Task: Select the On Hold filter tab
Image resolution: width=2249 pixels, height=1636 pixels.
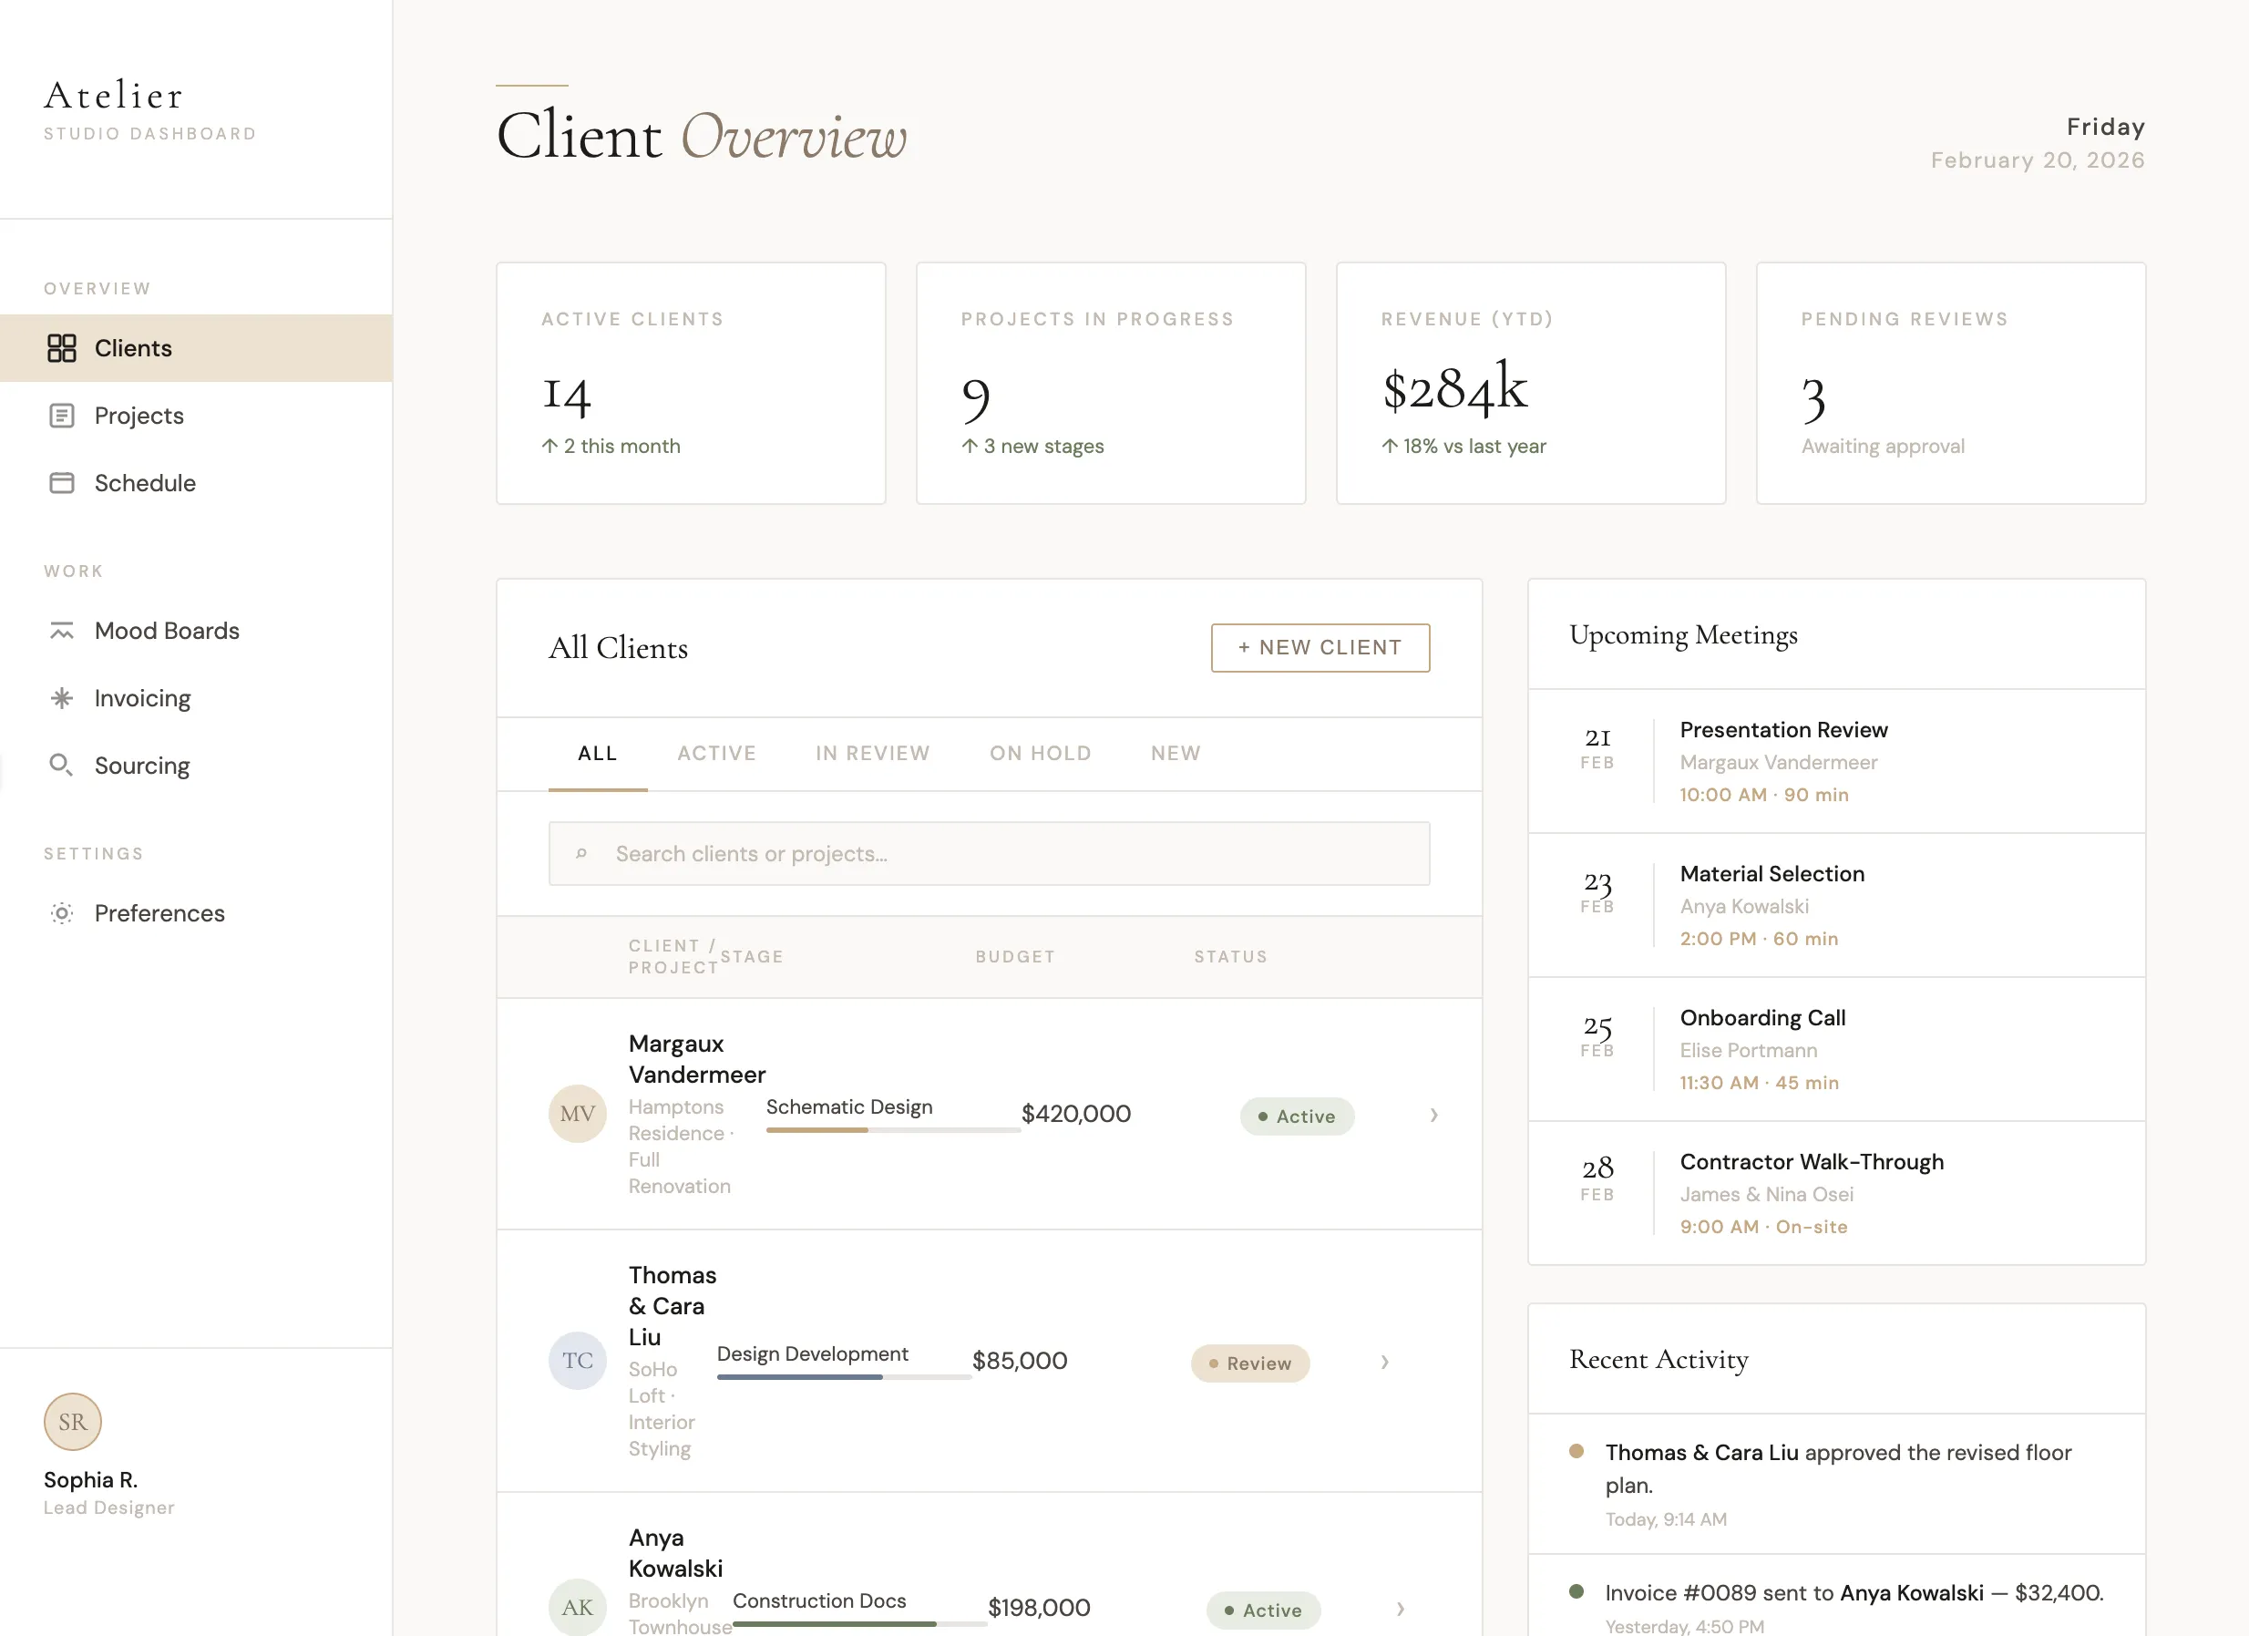Action: pos(1041,754)
